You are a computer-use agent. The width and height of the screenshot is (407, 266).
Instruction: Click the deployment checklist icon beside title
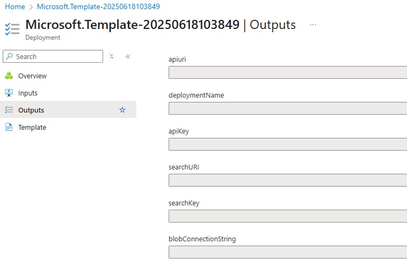(x=12, y=29)
